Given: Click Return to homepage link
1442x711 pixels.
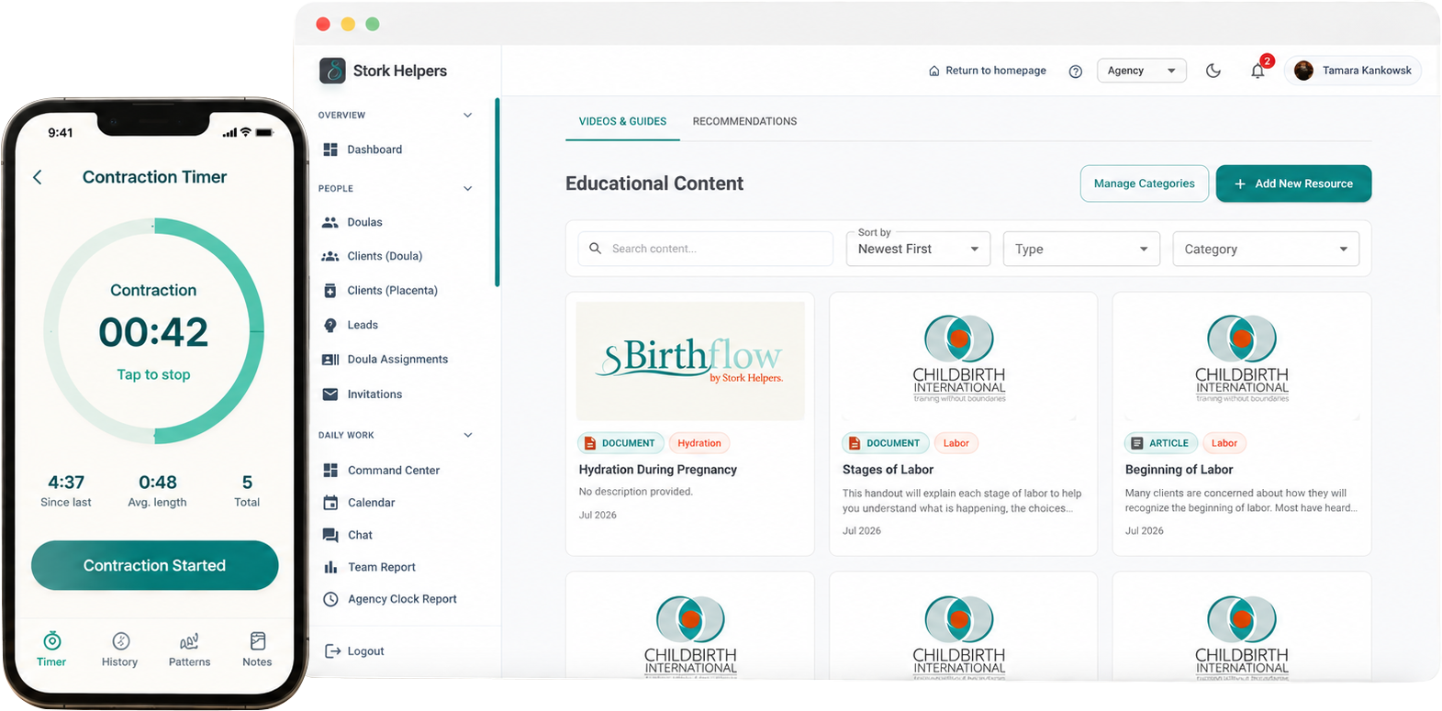Looking at the screenshot, I should (987, 71).
